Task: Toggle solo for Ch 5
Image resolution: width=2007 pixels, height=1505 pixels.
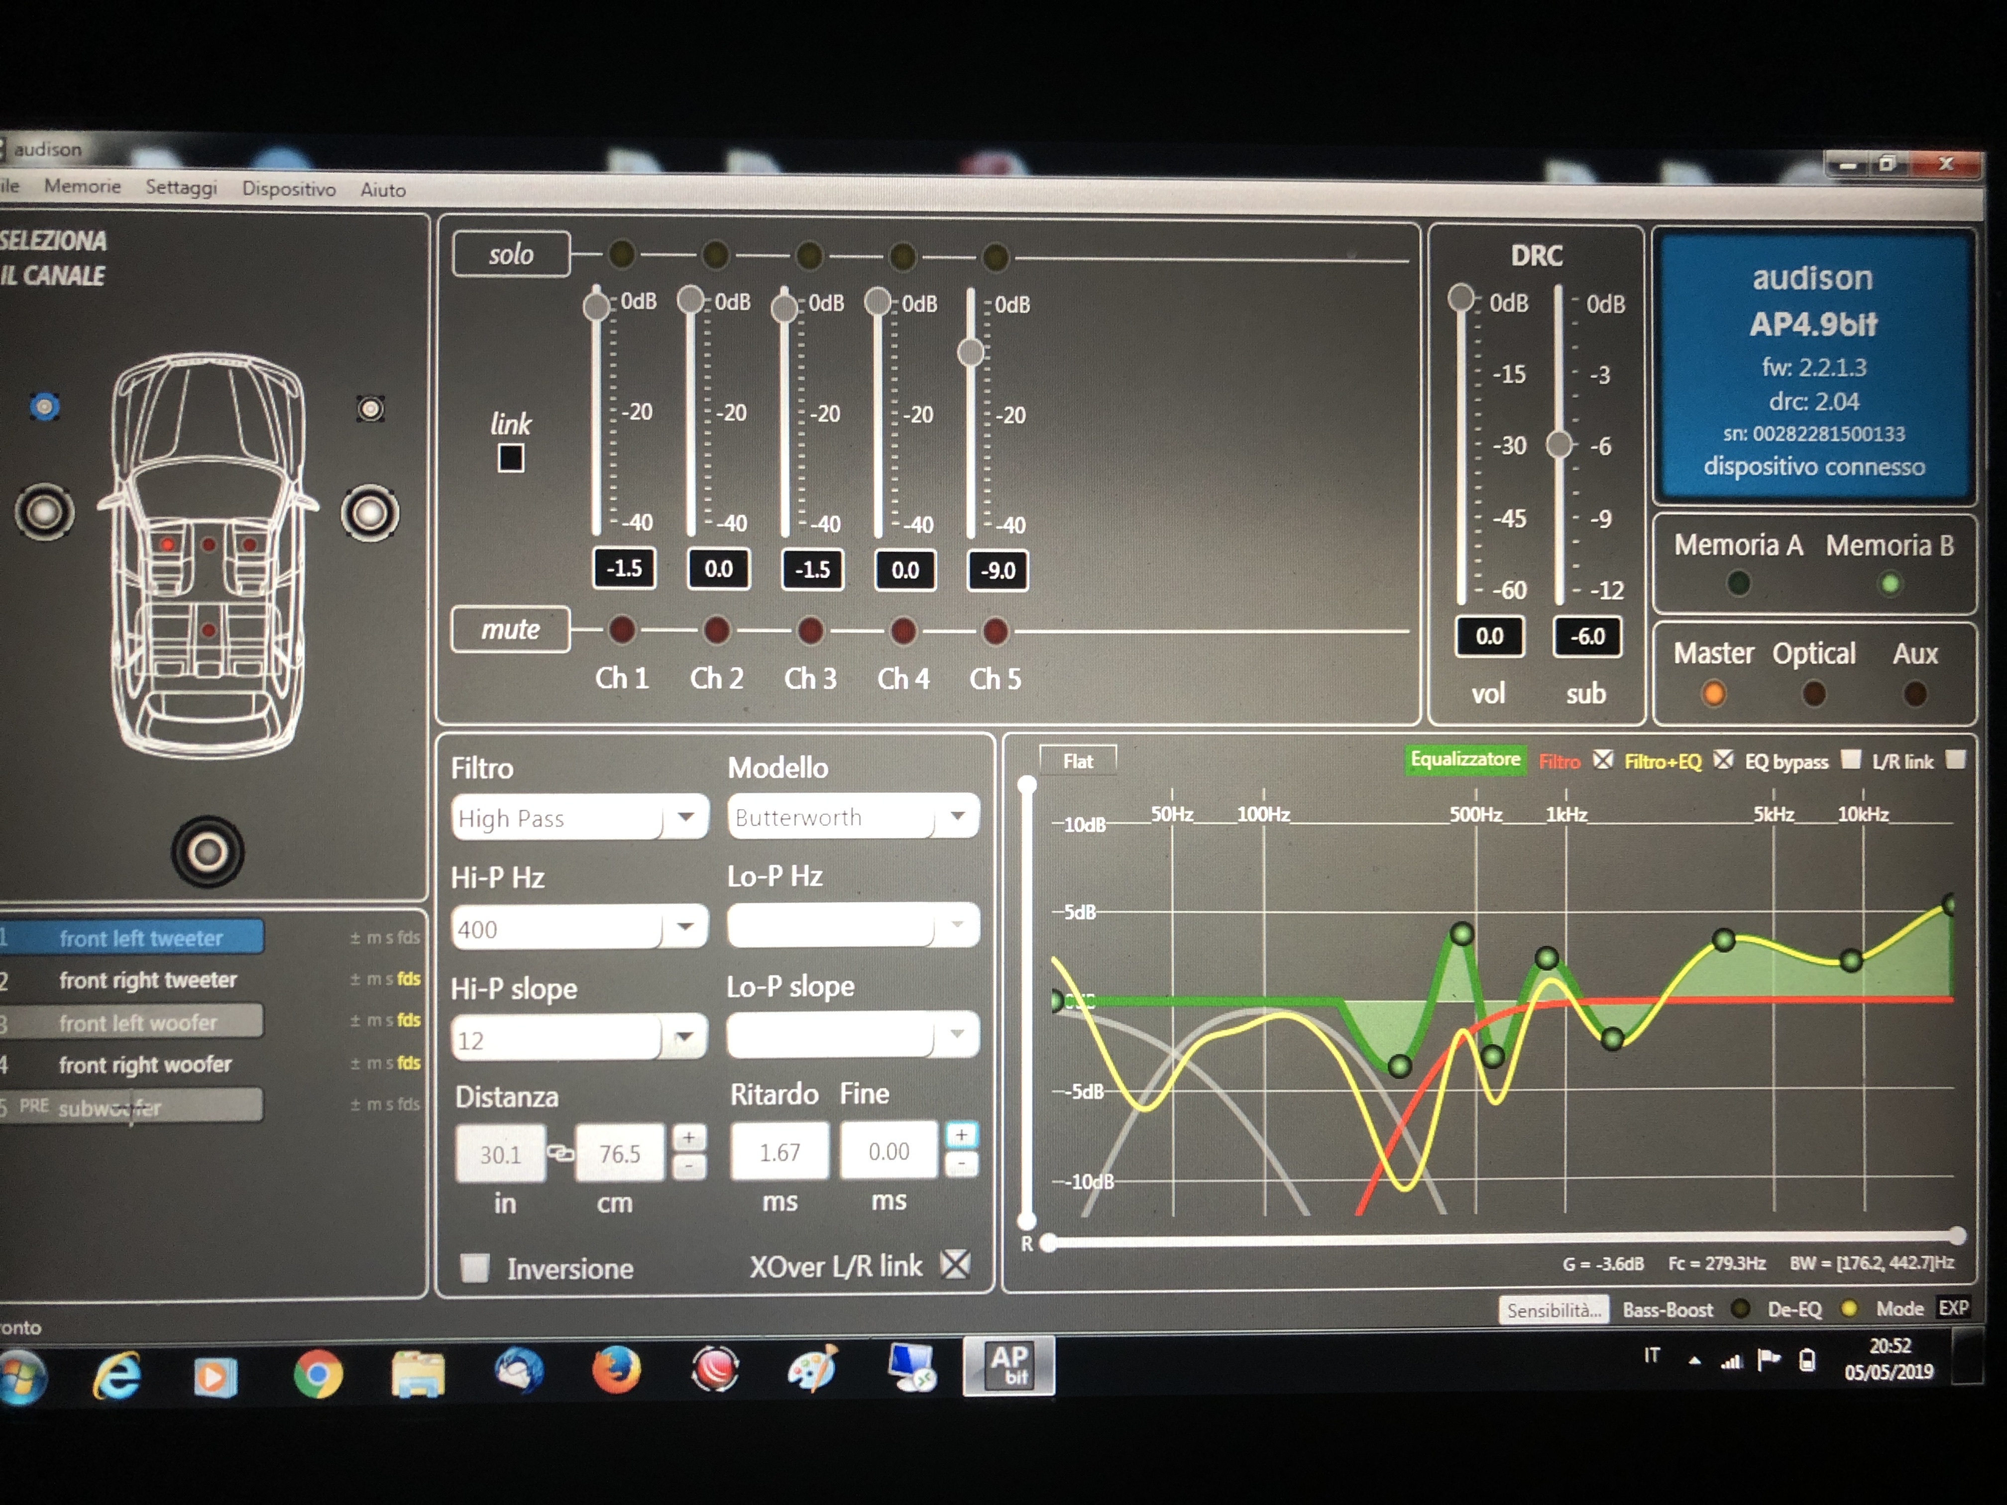Action: [996, 258]
